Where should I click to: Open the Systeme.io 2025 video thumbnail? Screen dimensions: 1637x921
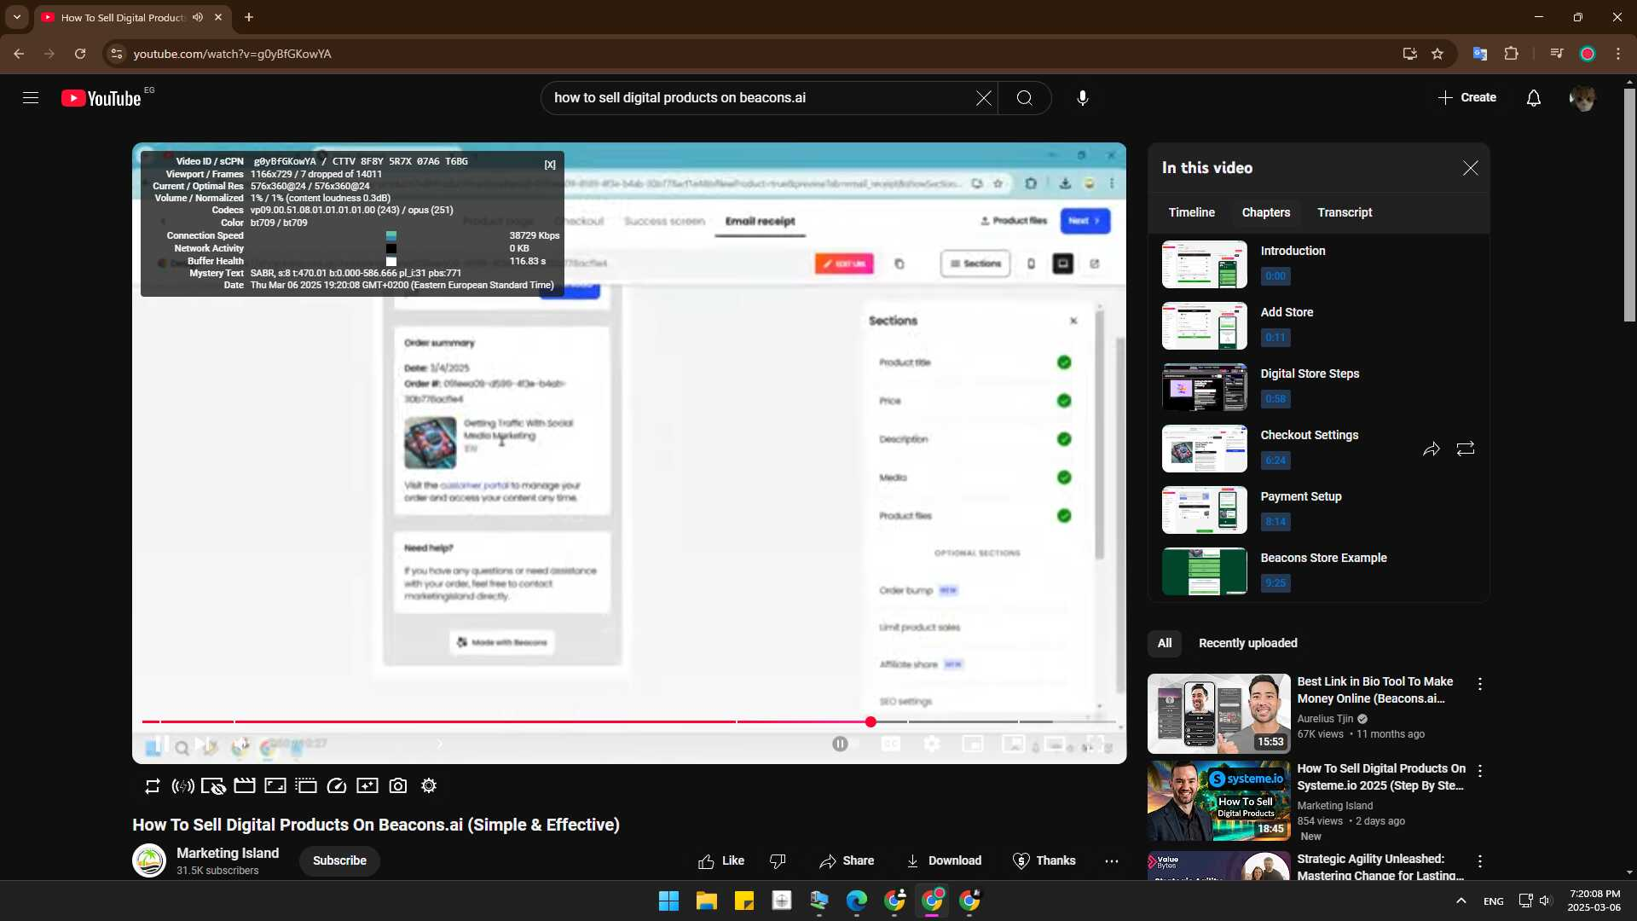pyautogui.click(x=1218, y=802)
